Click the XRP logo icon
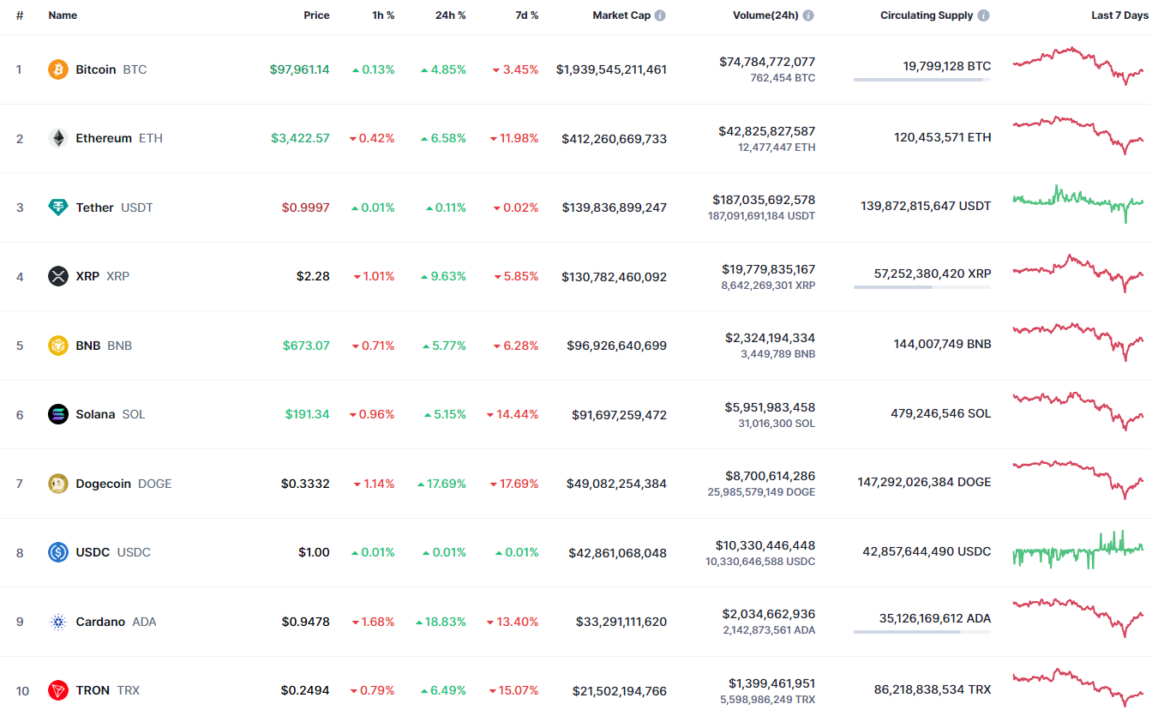 click(58, 276)
